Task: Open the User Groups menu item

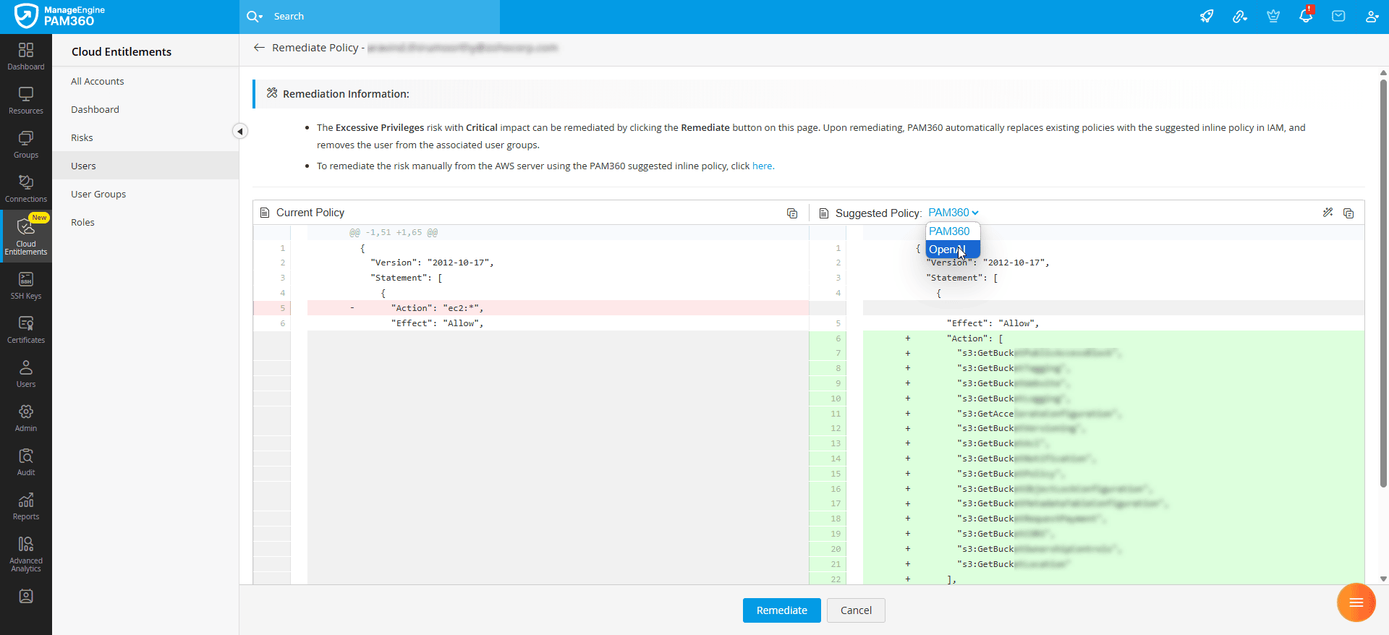Action: pyautogui.click(x=98, y=194)
